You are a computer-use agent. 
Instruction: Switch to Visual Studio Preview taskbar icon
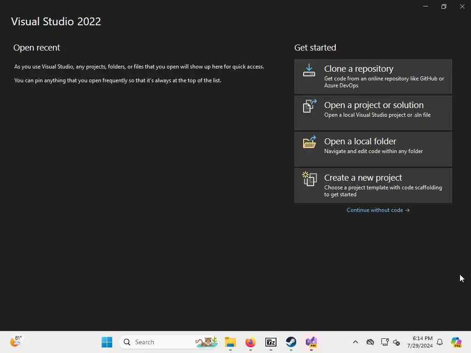tap(311, 342)
